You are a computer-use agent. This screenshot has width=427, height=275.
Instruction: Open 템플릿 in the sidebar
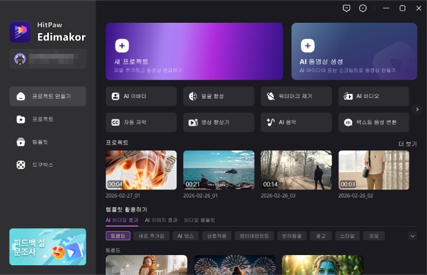pyautogui.click(x=48, y=142)
